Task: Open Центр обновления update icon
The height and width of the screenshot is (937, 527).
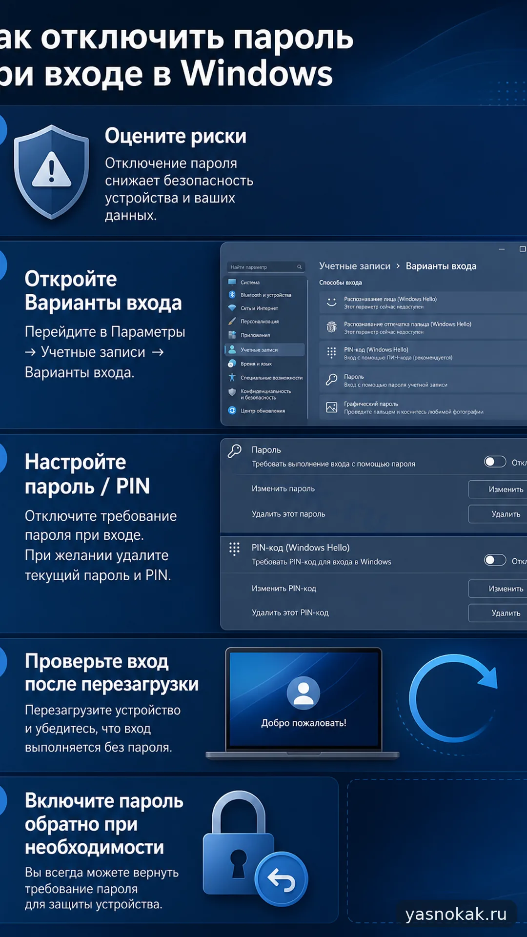Action: point(232,410)
